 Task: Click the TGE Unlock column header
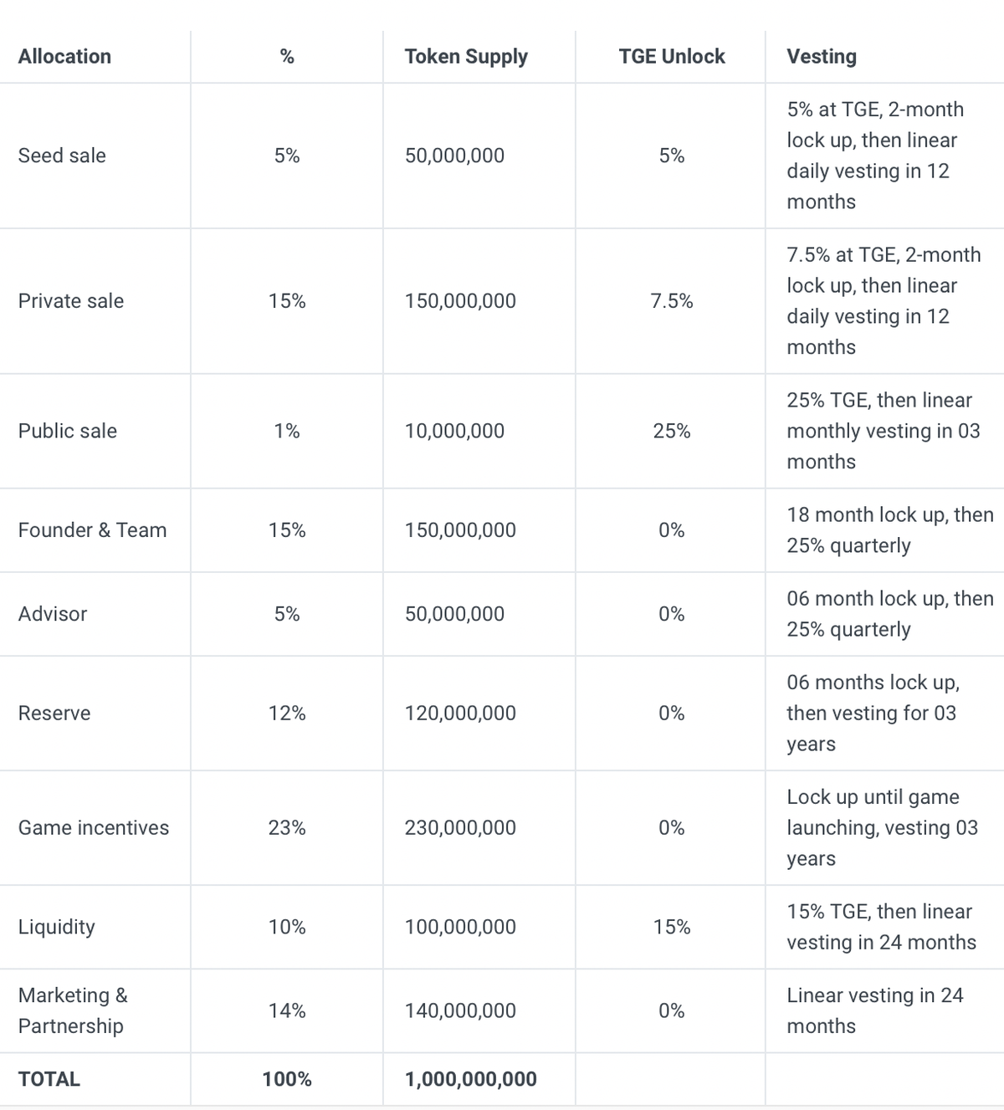coord(672,56)
